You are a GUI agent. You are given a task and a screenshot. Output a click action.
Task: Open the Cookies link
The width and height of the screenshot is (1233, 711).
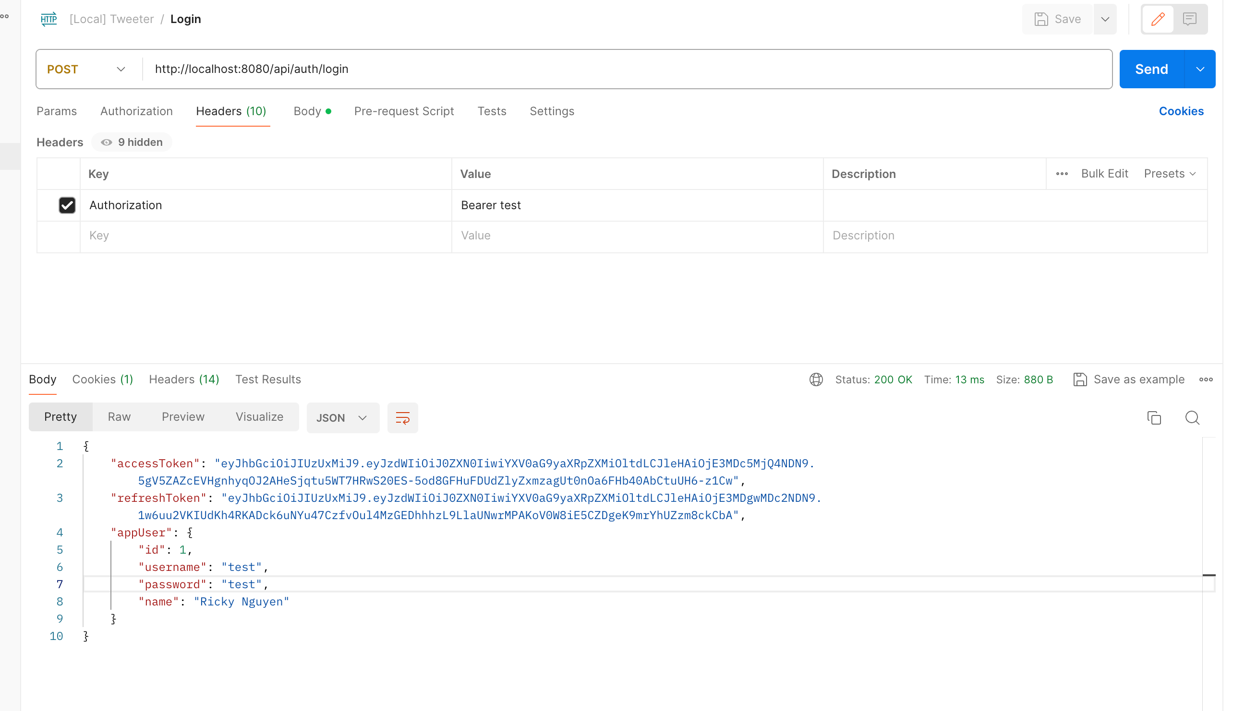click(1181, 111)
